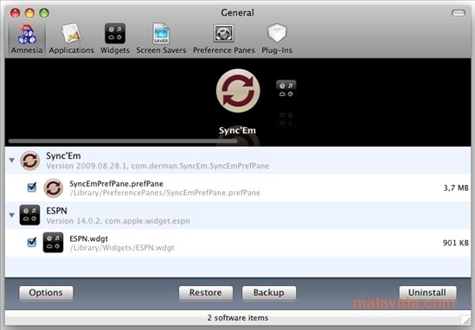Screen dimensions: 475x330
Task: Collapse the ESPN disclosure triangle
Action: click(12, 215)
